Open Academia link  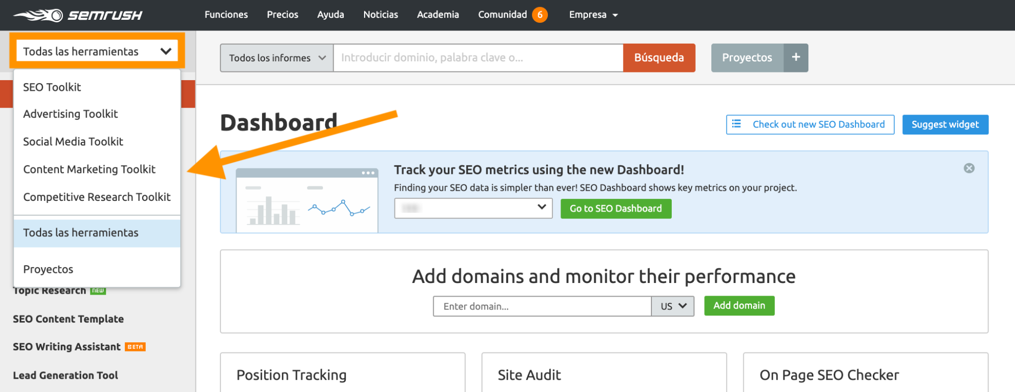(438, 15)
